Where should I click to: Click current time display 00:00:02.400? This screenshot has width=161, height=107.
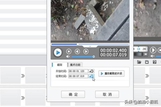114,50
